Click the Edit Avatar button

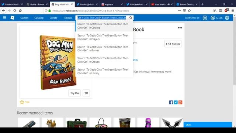click(x=173, y=44)
